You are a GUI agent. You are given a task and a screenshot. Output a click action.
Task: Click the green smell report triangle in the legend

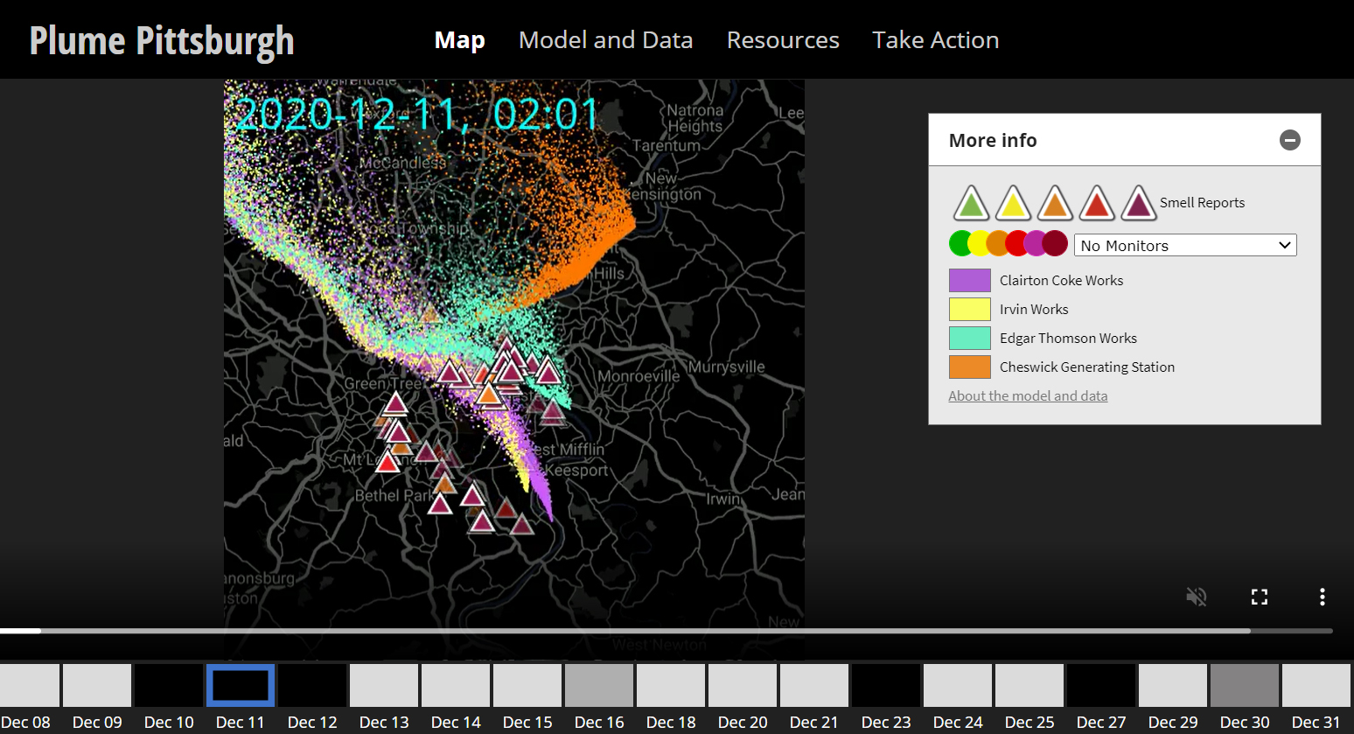[x=970, y=204]
